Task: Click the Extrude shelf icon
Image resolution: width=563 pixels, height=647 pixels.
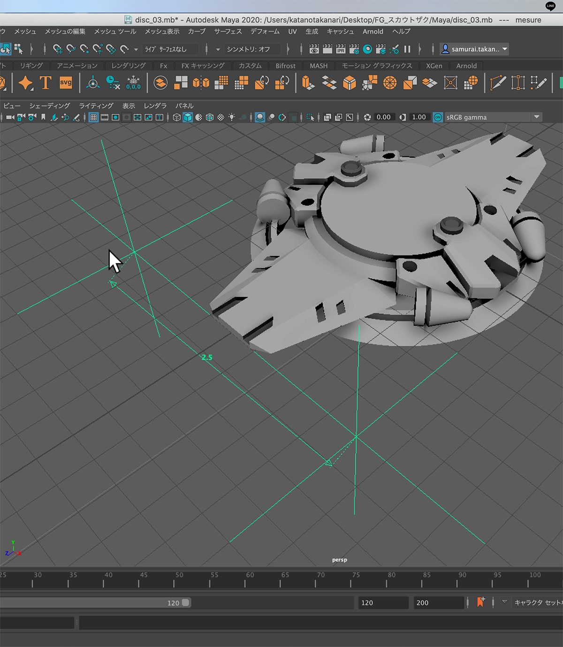Action: tap(308, 83)
